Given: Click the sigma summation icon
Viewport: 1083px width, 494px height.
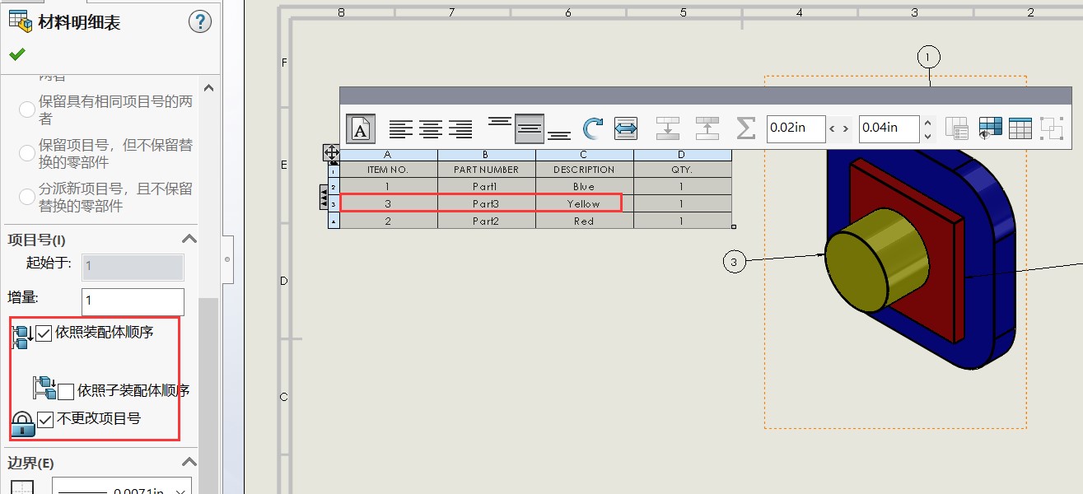Looking at the screenshot, I should (745, 128).
